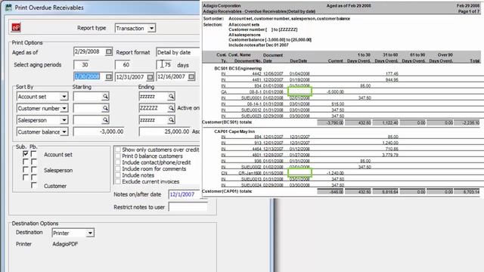Click the Print Overdue Receivables title bar icon
This screenshot has height=272, width=484.
click(8, 8)
